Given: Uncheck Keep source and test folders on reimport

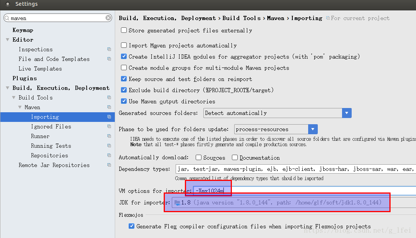Looking at the screenshot, I should click(124, 79).
